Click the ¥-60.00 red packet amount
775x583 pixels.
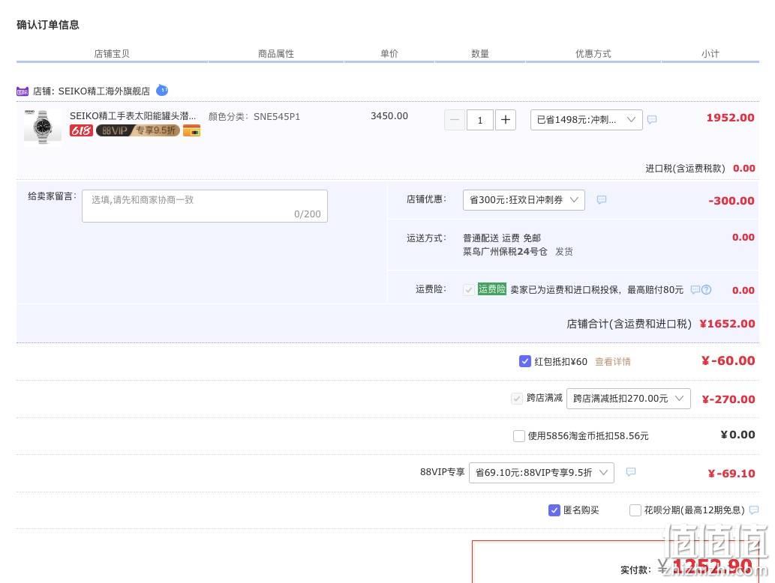tap(728, 361)
